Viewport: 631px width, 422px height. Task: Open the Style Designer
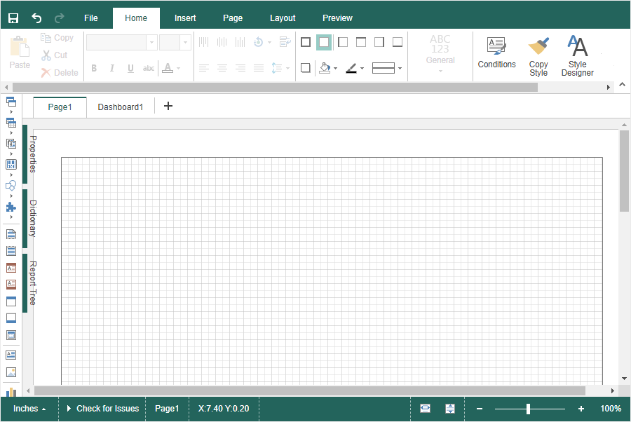point(578,56)
